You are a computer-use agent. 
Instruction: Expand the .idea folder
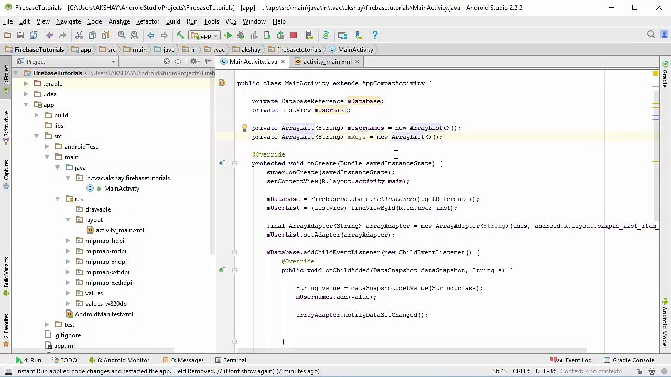click(x=26, y=94)
